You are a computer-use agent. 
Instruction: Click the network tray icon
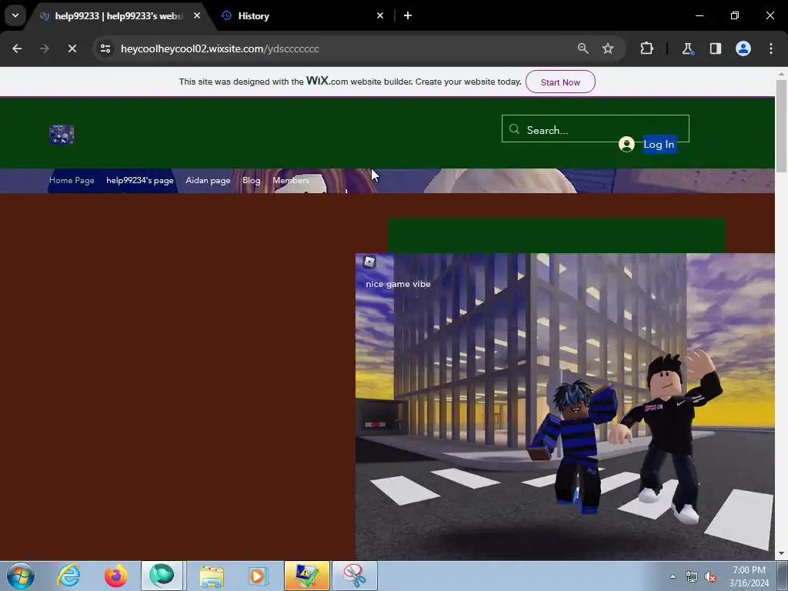coord(692,576)
